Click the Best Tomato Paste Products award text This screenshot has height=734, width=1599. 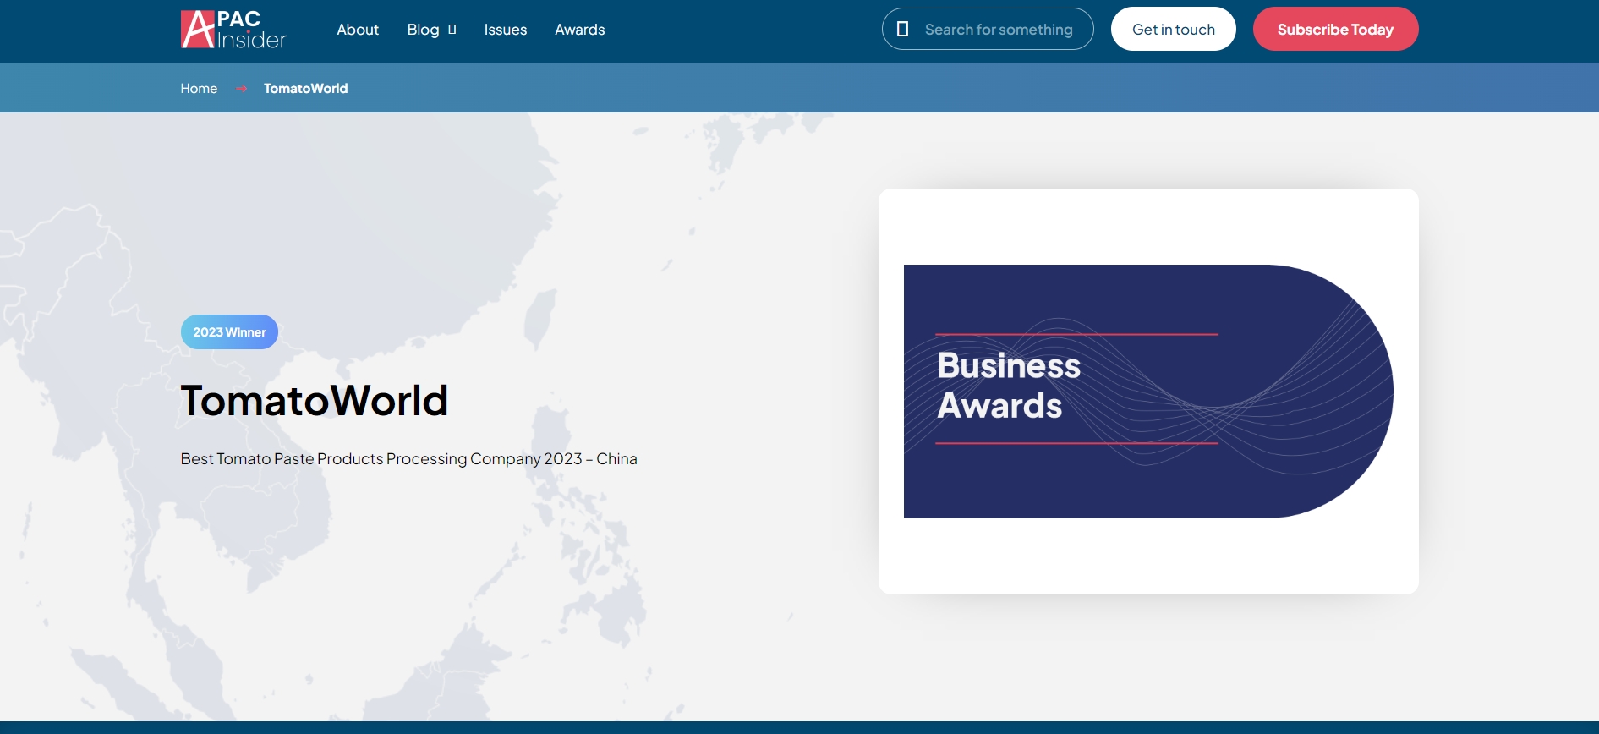[x=409, y=458]
